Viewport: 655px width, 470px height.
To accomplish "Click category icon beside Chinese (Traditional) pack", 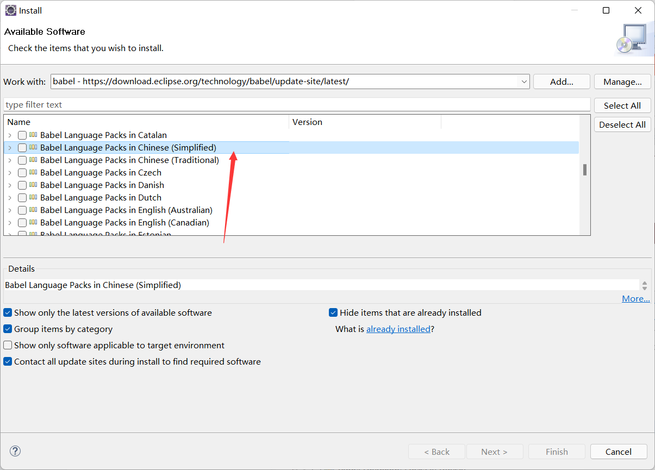I will (33, 160).
